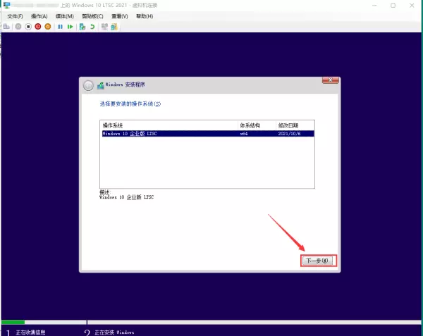Save the VM state with the orange icon

(x=48, y=27)
